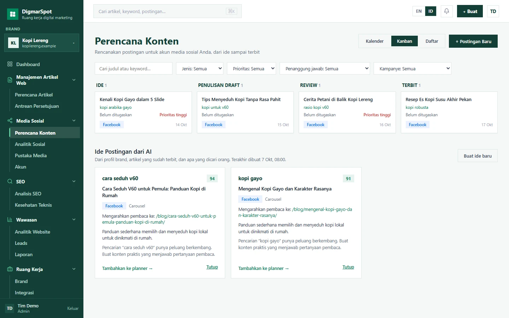Viewport: 509px width, 318px height.
Task: Open the notifications bell
Action: 446,11
